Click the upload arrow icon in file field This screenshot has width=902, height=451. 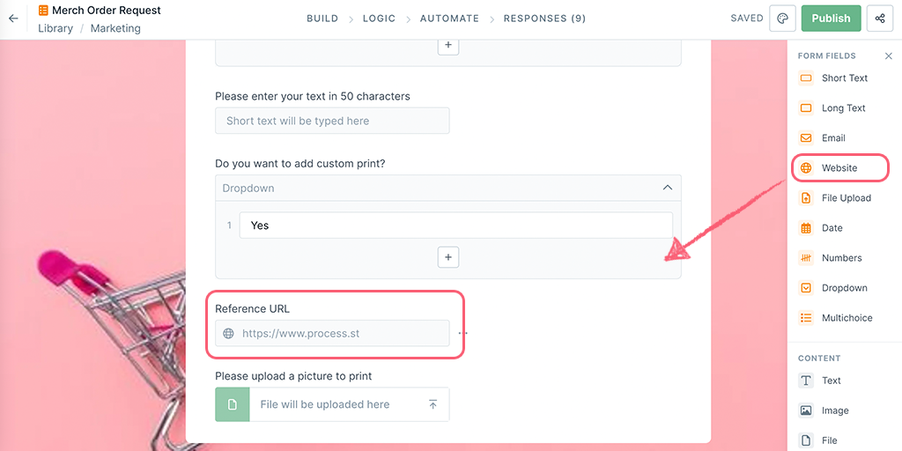[x=433, y=404]
